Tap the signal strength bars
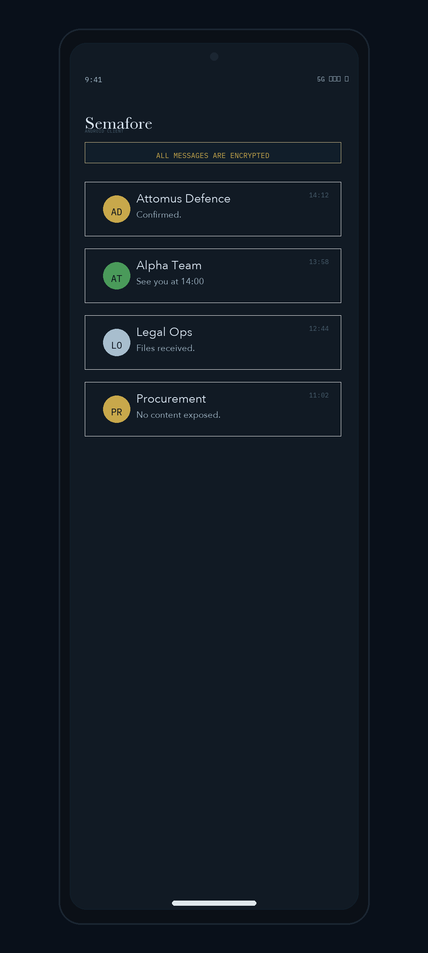The width and height of the screenshot is (428, 953). (335, 79)
